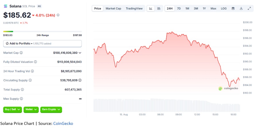Click Fully Diluted Valuation info icon
Image resolution: width=259 pixels, height=128 pixels.
pos(36,62)
